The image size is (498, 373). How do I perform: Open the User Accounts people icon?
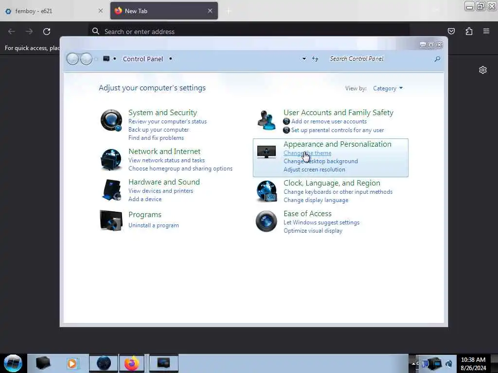tap(267, 120)
